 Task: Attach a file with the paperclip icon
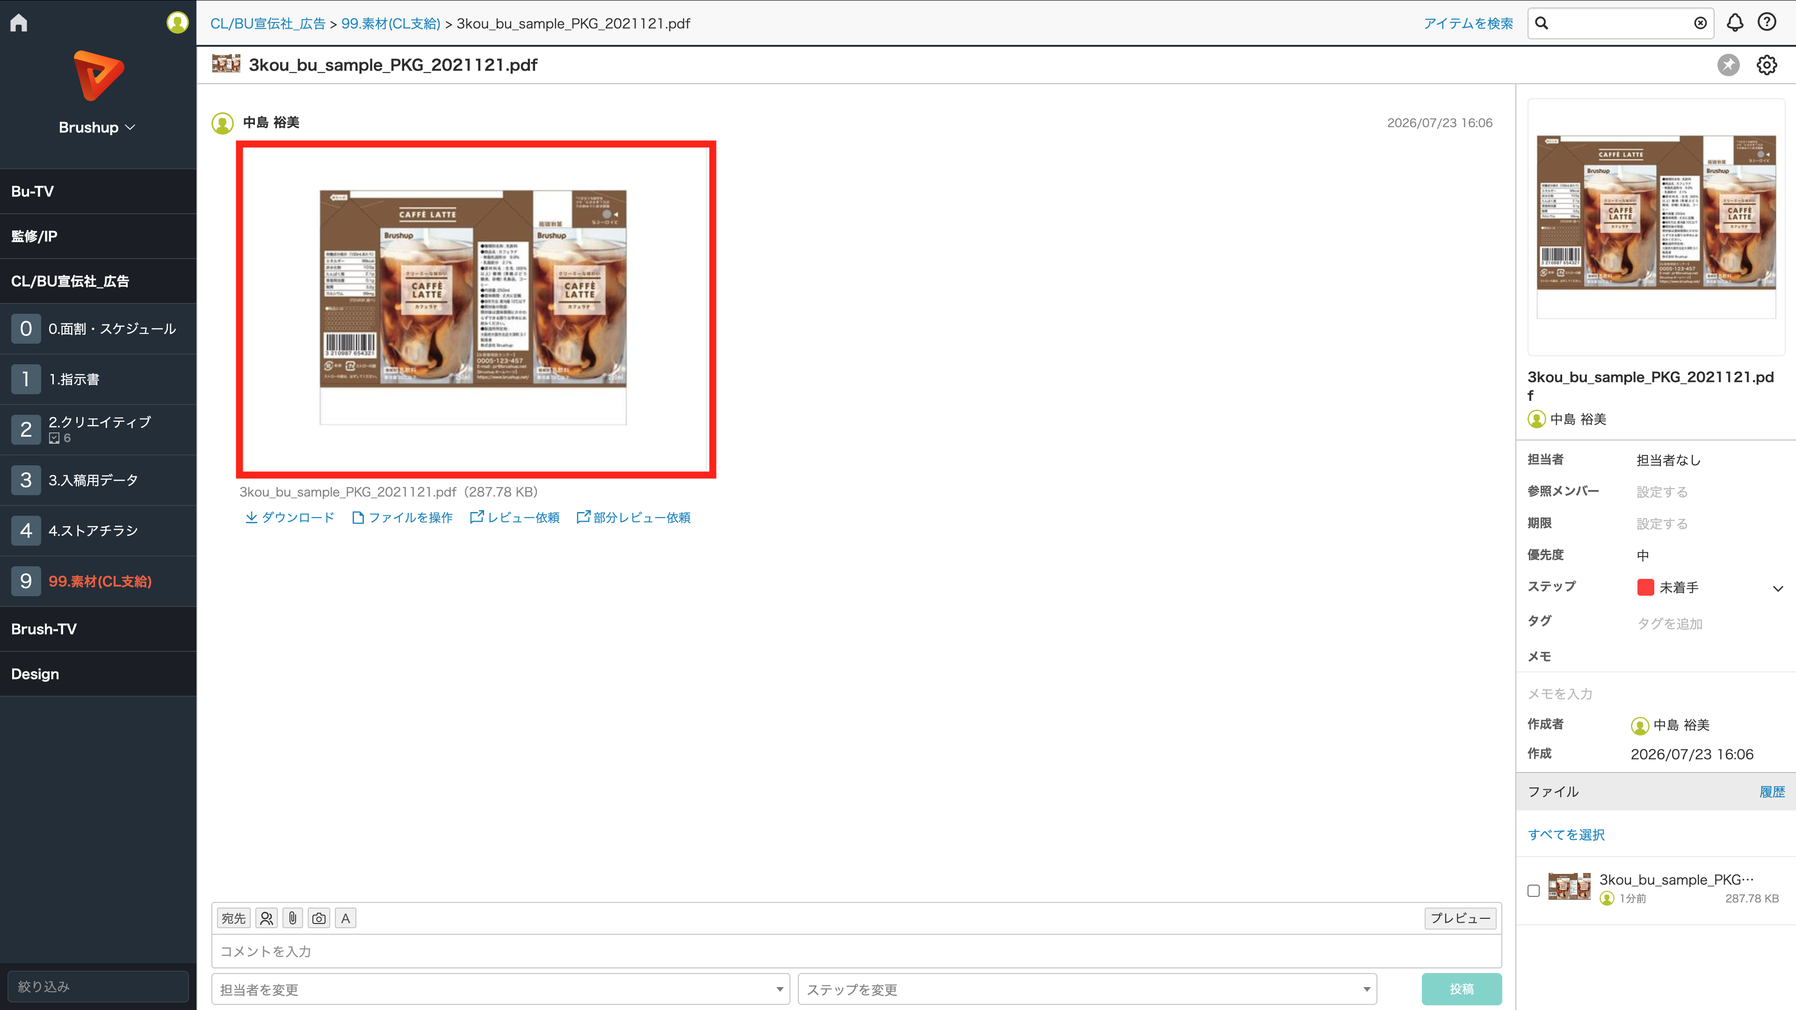pyautogui.click(x=293, y=918)
